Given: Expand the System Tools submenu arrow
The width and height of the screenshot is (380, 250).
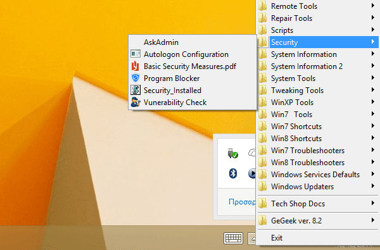Looking at the screenshot, I should [373, 77].
